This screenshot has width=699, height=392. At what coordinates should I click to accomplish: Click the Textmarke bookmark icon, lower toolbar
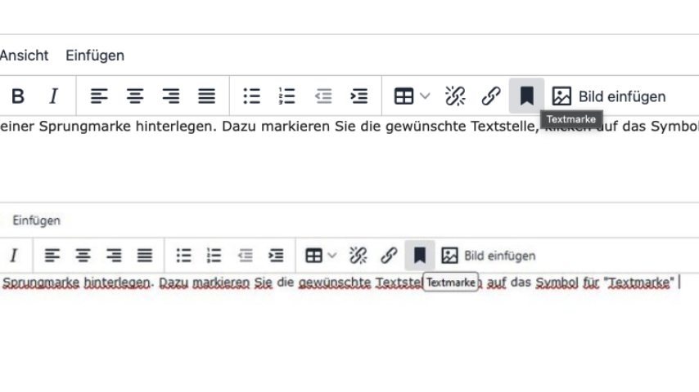click(x=420, y=256)
